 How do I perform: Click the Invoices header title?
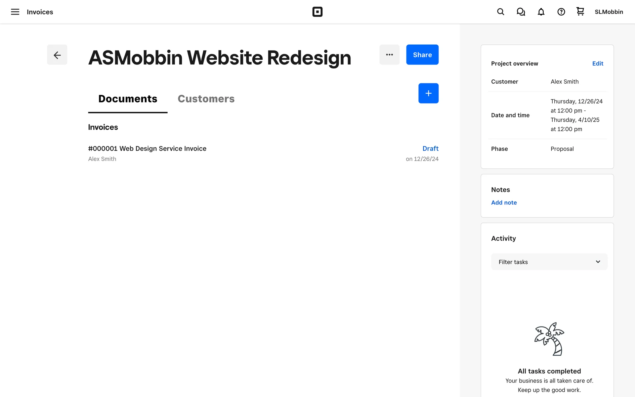tap(40, 12)
